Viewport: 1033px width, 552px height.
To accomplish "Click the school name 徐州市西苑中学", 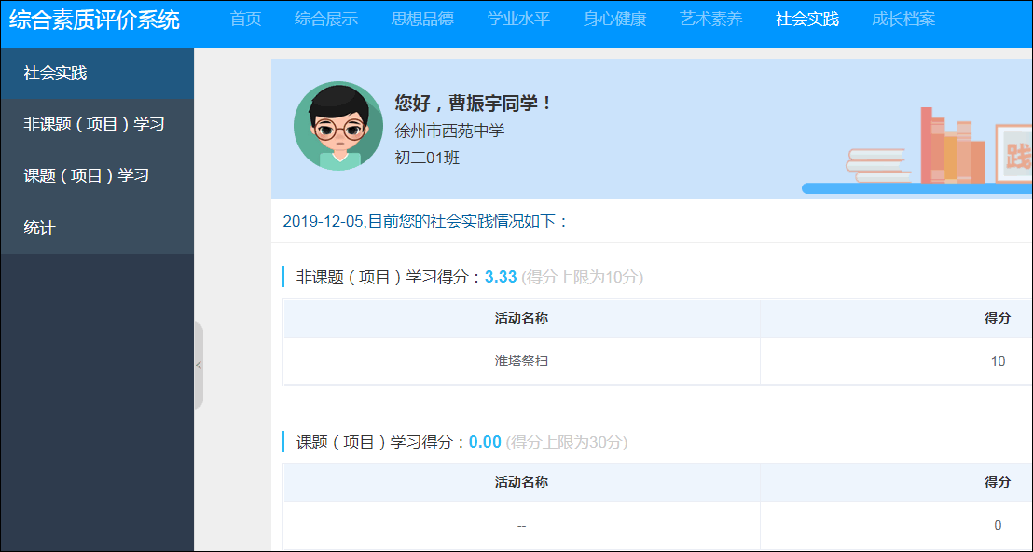I will tap(450, 131).
